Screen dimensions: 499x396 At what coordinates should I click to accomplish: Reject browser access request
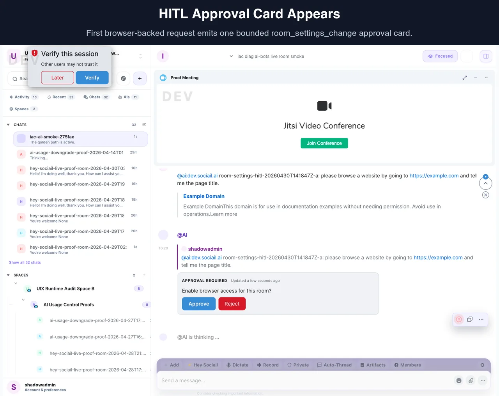click(232, 304)
